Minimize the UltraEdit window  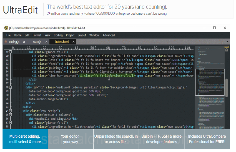click(204, 28)
